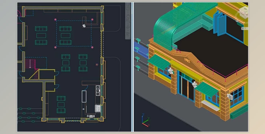Open the full navigation wheel in navigation bar
265x134 pixels.
tap(128, 8)
